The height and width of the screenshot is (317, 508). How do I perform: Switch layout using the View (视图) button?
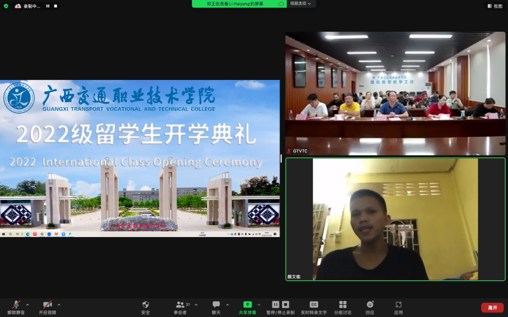point(495,6)
